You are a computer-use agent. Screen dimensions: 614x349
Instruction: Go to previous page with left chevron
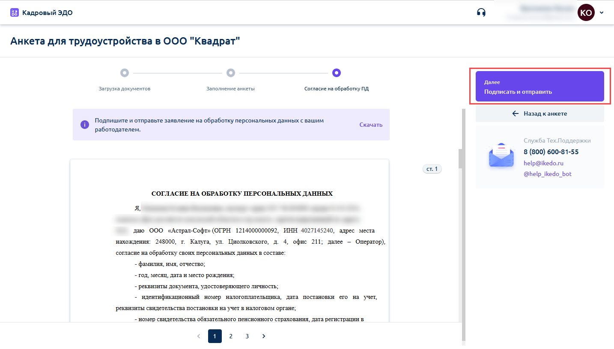tap(199, 336)
